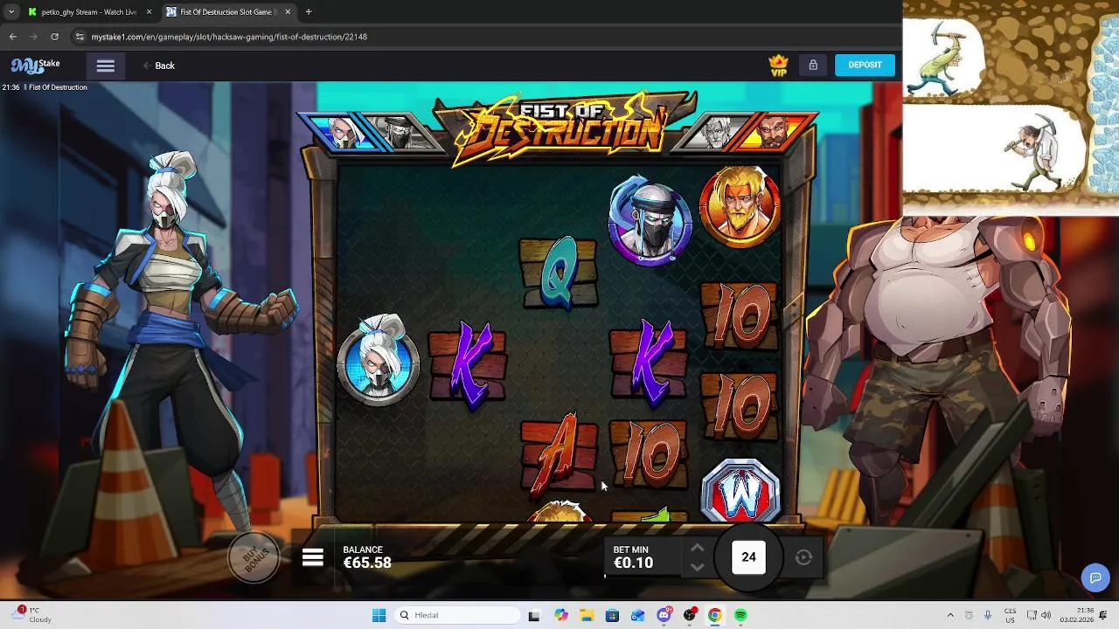Click the spin button showing 24
Image resolution: width=1119 pixels, height=629 pixels.
pyautogui.click(x=748, y=556)
